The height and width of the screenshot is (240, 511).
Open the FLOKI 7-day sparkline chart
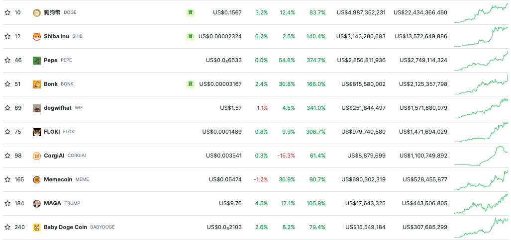pyautogui.click(x=481, y=132)
